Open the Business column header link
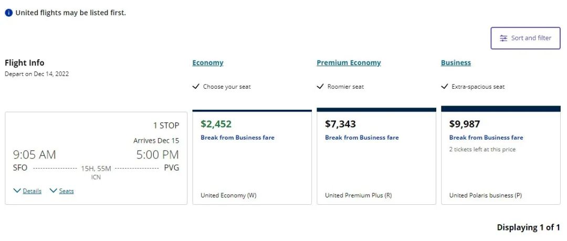 (456, 62)
